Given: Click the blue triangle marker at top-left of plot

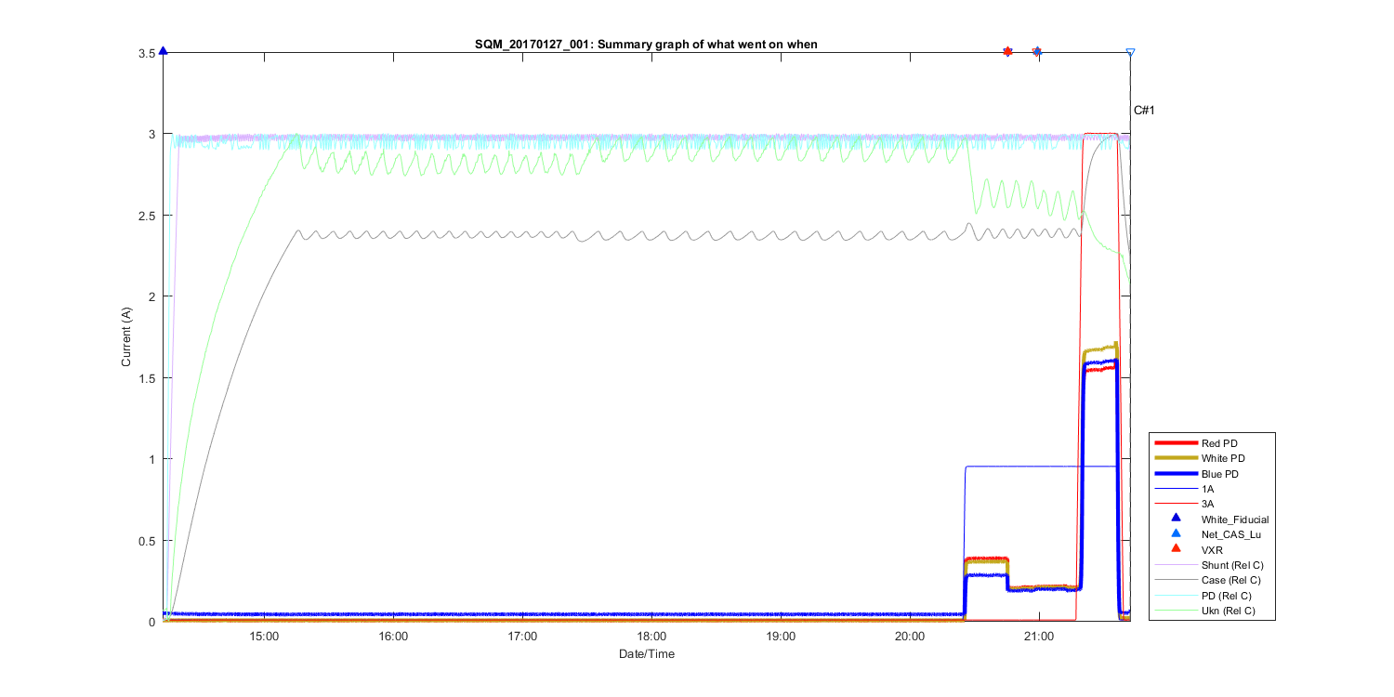Looking at the screenshot, I should click(163, 51).
